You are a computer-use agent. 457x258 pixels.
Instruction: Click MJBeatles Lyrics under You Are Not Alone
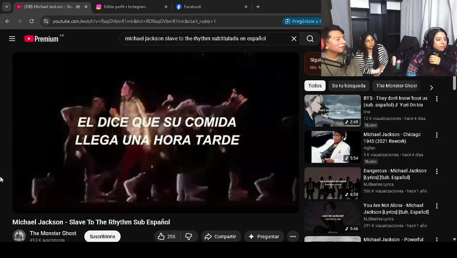[x=379, y=219]
